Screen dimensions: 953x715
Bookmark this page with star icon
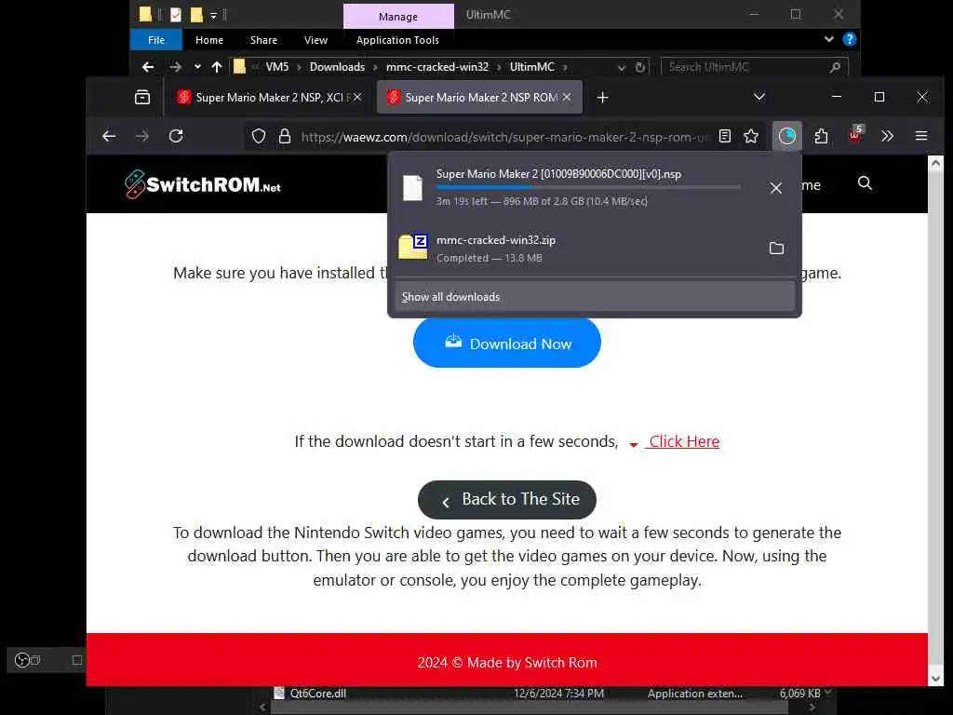[x=751, y=136]
